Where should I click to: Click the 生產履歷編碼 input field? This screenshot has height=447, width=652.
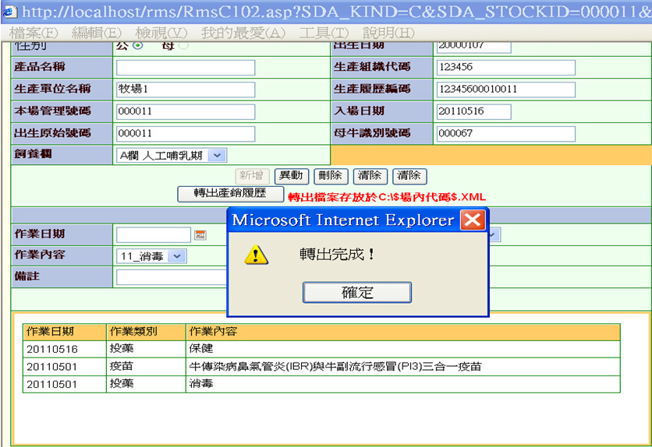click(505, 90)
